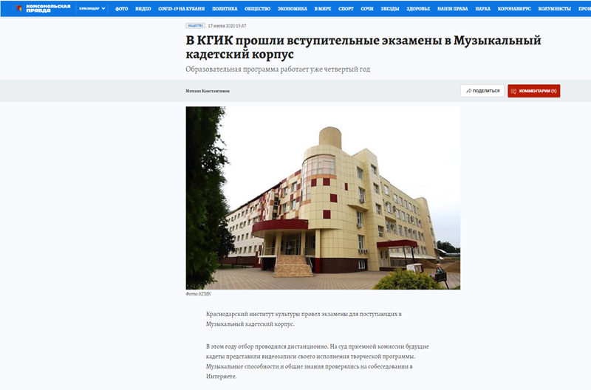
Task: Expand the Краснодар region dropdown
Action: (x=92, y=8)
